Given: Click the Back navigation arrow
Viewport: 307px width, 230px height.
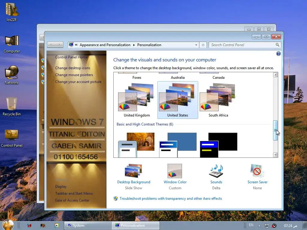Looking at the screenshot, I should (51, 45).
